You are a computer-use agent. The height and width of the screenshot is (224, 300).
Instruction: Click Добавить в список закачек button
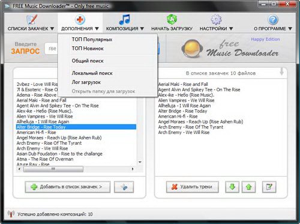pyautogui.click(x=68, y=187)
